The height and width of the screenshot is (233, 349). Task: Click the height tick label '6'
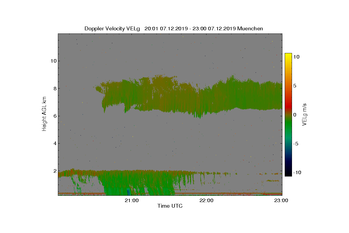[54, 116]
